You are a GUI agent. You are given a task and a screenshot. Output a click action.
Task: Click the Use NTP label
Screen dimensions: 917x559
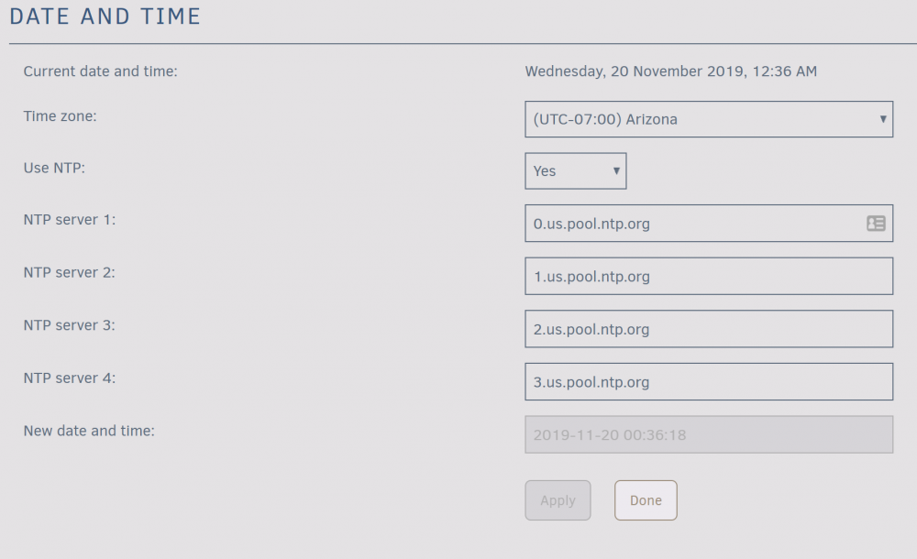coord(54,168)
